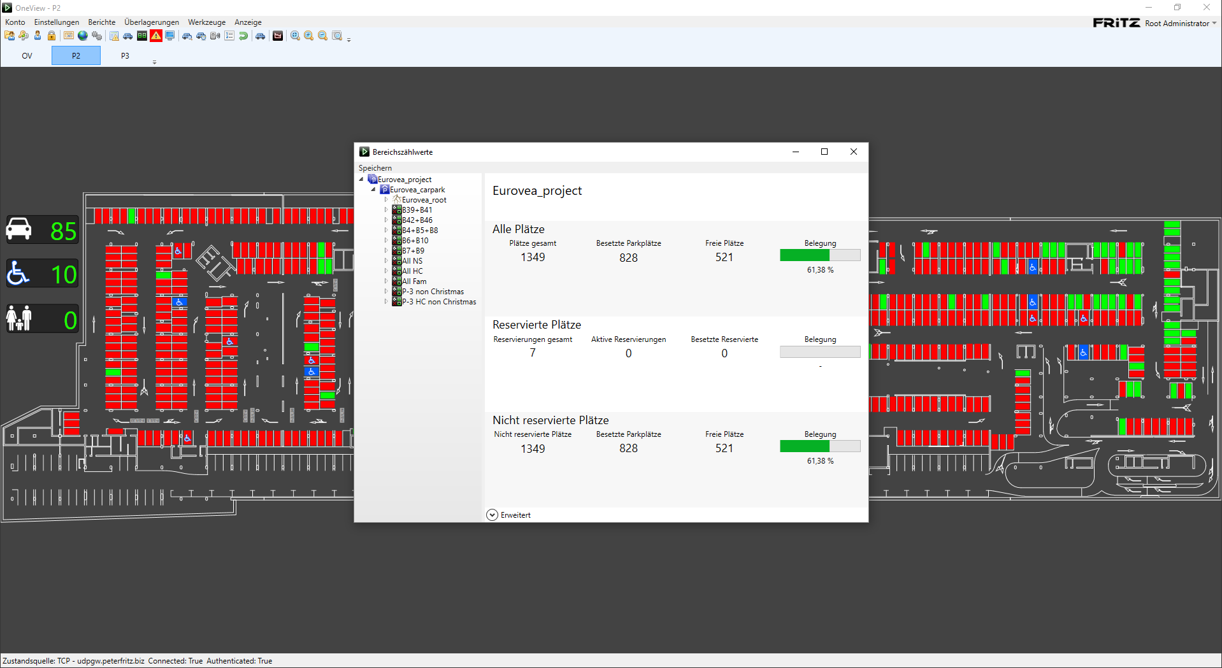Click the zoom to fit magnifier icon
The width and height of the screenshot is (1222, 668).
295,36
